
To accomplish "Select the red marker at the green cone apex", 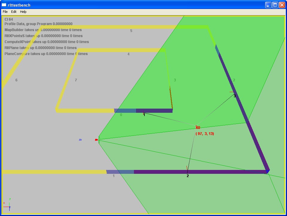I will coord(96,140).
